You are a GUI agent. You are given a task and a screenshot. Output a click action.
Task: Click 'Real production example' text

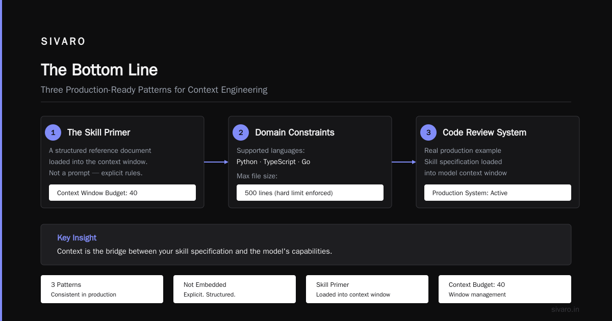(463, 150)
